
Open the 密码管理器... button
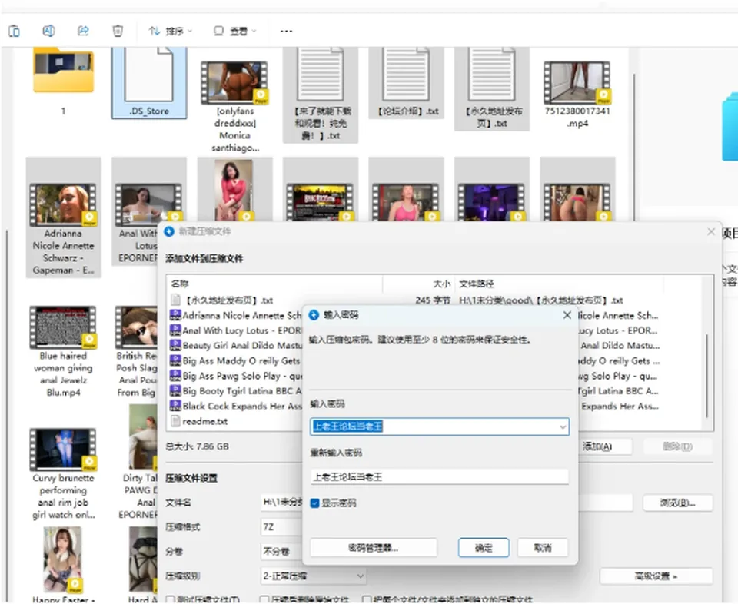click(x=374, y=548)
